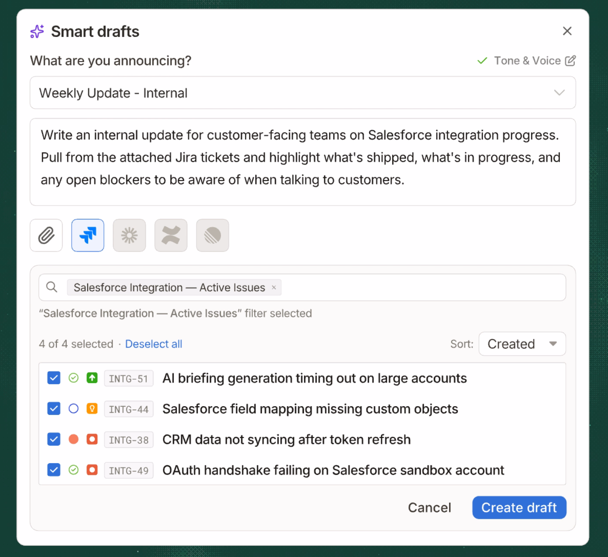Click the INTG-51 issue key
The image size is (608, 557).
coord(129,378)
